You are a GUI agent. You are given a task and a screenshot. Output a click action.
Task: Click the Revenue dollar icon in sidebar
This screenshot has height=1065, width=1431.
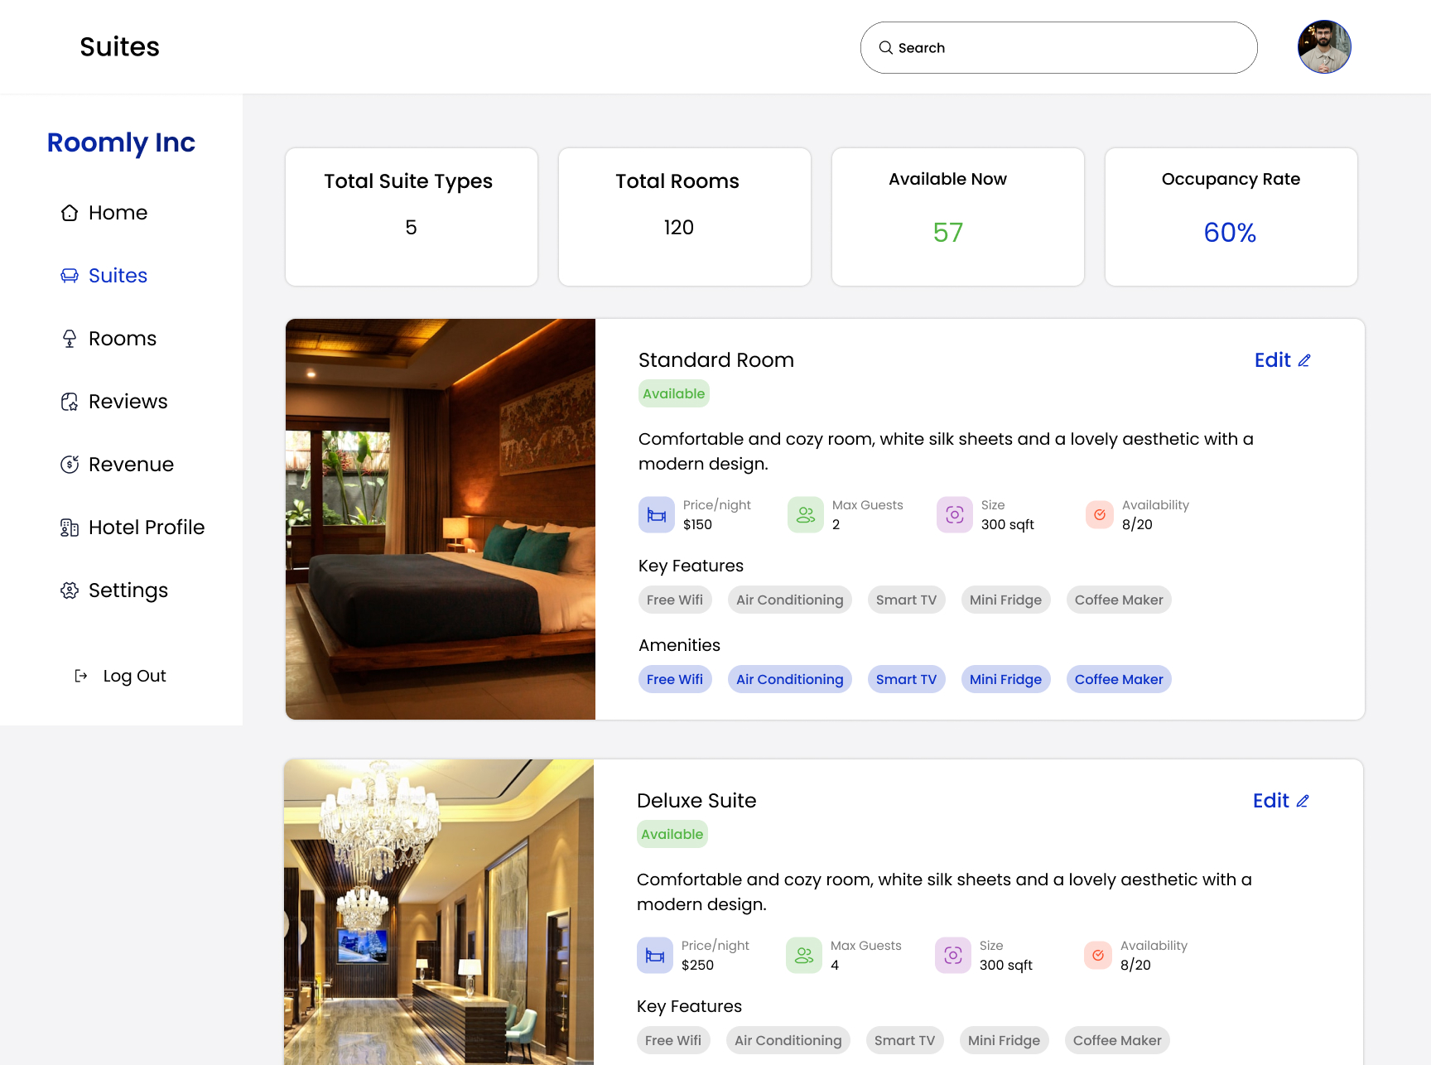(70, 465)
